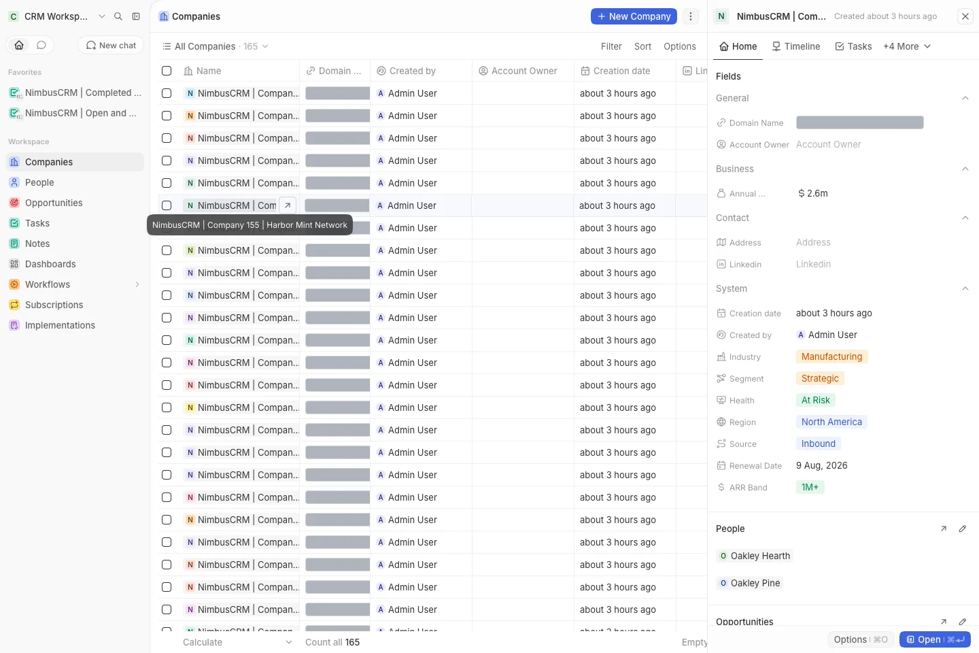Open the Oakley Pine person chip
Image resolution: width=979 pixels, height=653 pixels.
(749, 583)
